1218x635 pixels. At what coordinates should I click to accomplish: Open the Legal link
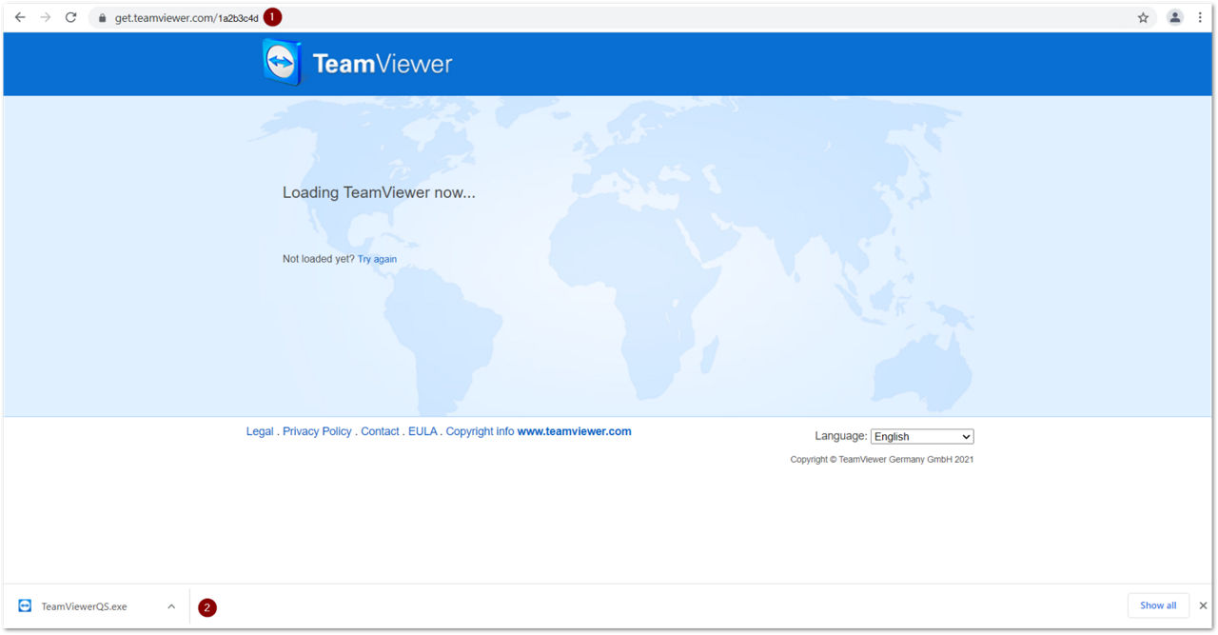[260, 431]
